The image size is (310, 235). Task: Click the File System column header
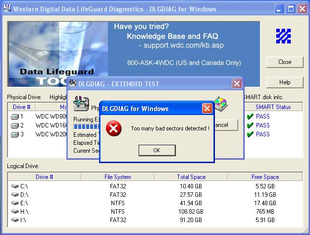[118, 177]
